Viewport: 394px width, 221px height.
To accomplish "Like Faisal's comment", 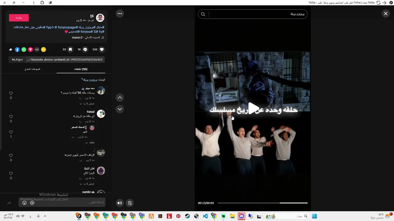I will (11, 117).
